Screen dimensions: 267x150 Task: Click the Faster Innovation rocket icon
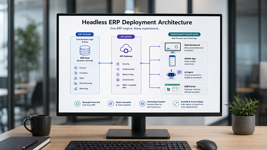(111, 103)
